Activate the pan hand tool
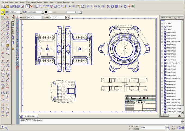The width and height of the screenshot is (185, 131). [58, 6]
